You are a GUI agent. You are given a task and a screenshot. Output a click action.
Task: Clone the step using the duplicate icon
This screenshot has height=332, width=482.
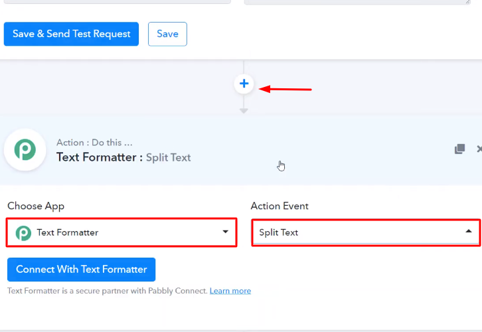459,149
